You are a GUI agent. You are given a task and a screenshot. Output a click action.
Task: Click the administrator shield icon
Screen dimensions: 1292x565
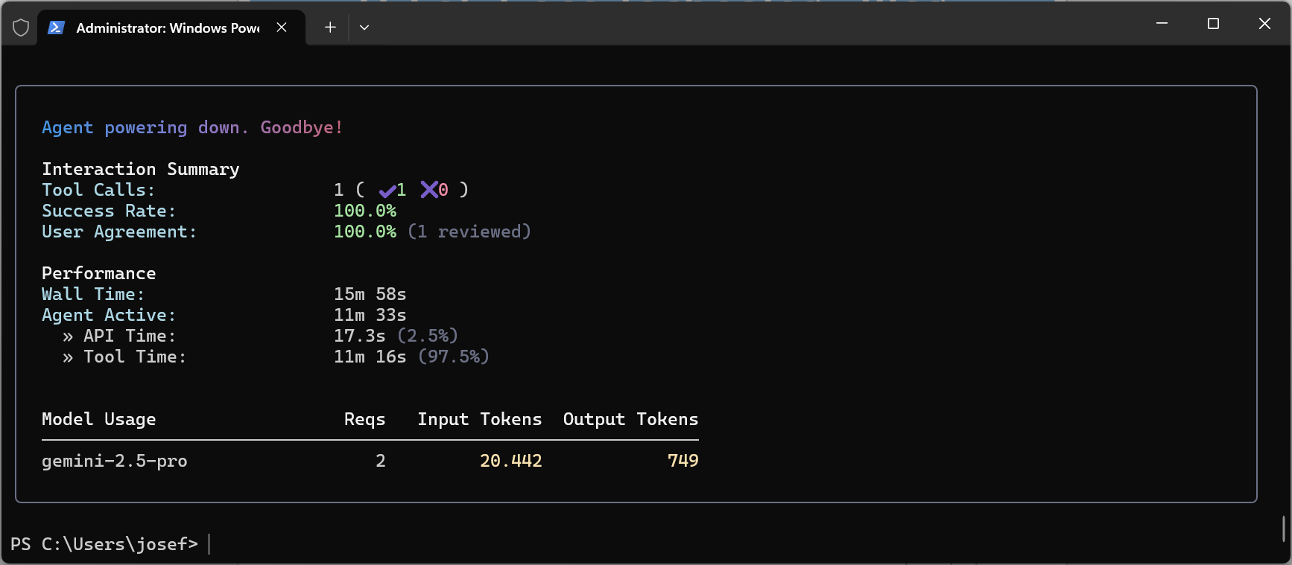click(21, 28)
